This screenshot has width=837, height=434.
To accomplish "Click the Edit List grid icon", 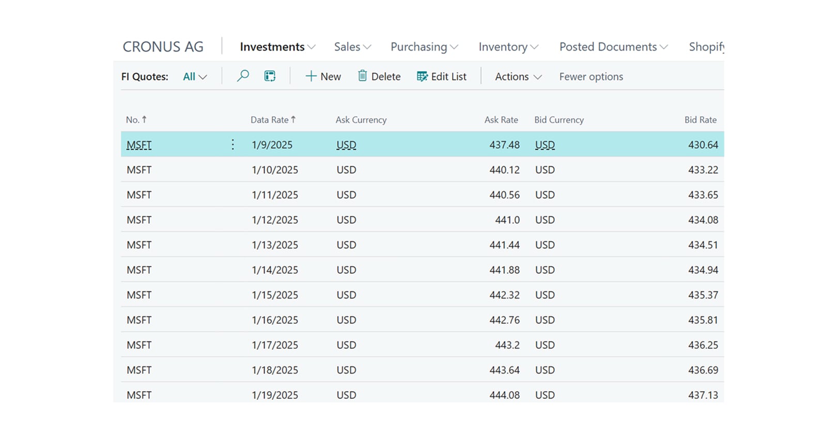I will (x=422, y=76).
